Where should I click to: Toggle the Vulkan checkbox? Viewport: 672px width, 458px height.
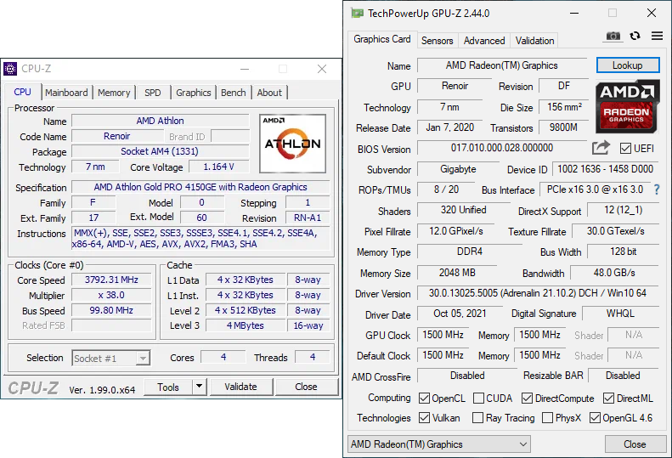click(x=425, y=418)
